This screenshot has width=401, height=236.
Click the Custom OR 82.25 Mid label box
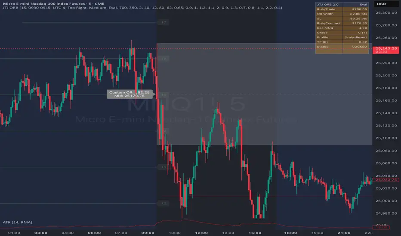click(130, 94)
